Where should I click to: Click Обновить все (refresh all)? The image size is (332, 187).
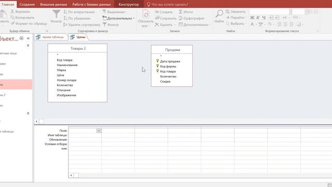[x=145, y=19]
